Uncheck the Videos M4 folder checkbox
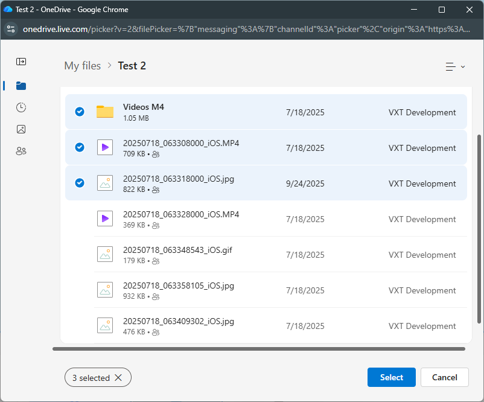The image size is (484, 402). coord(79,112)
